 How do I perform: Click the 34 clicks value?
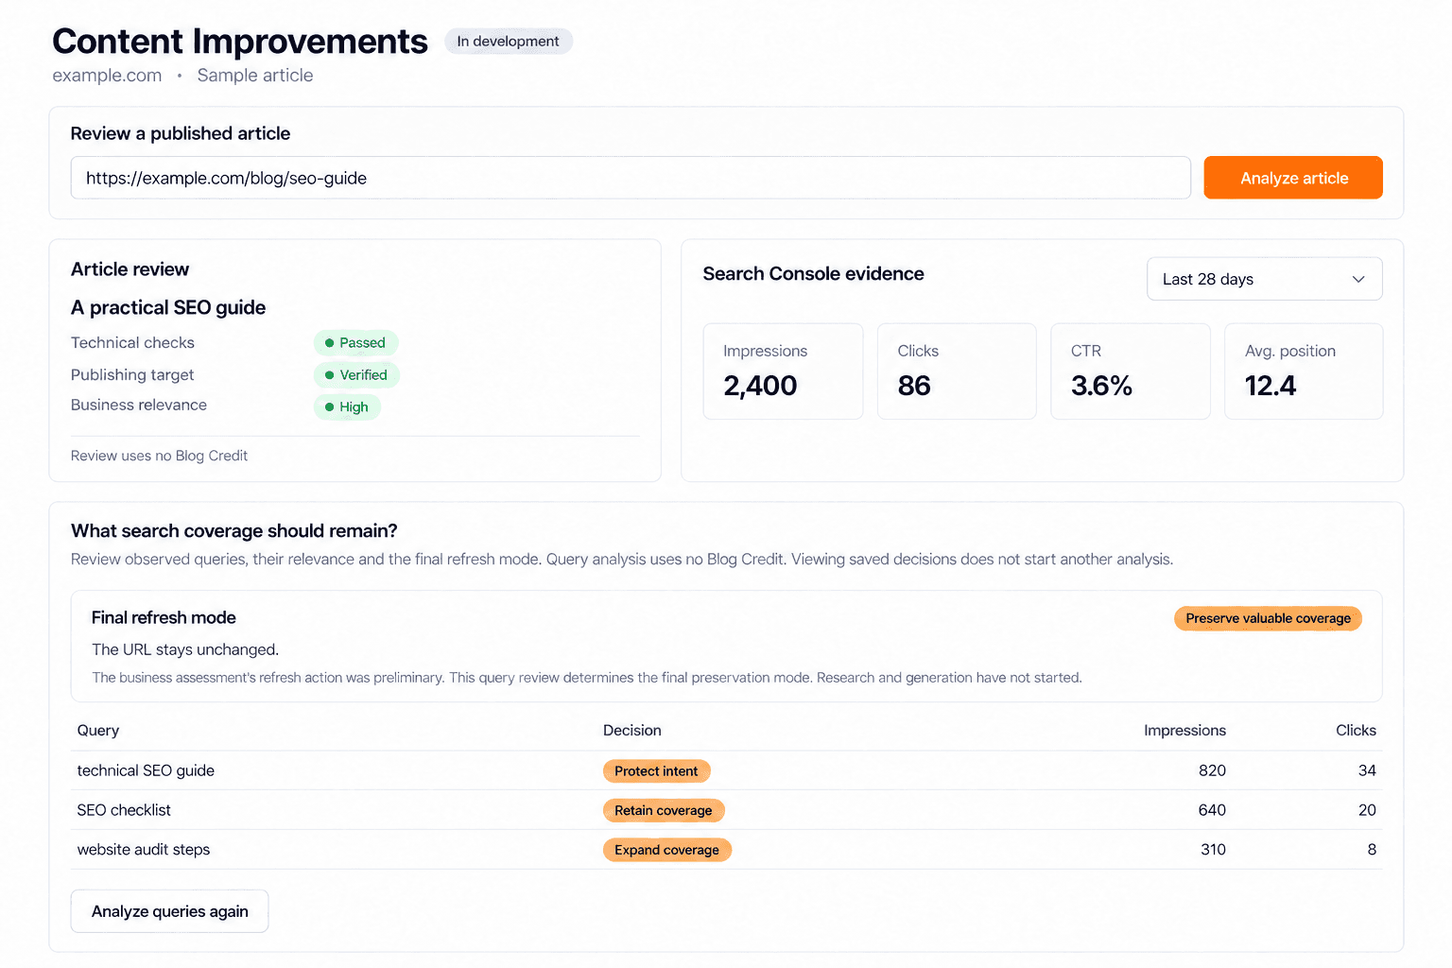point(1367,770)
